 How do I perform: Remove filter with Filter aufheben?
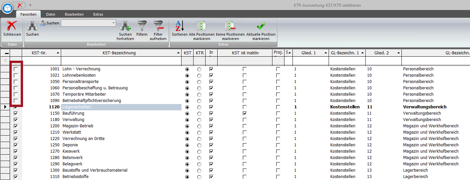click(x=158, y=26)
